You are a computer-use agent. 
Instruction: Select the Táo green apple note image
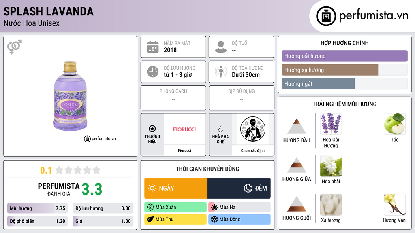[x=395, y=124]
